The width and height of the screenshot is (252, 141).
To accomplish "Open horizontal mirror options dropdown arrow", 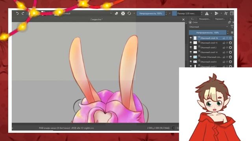I will pyautogui.click(x=211, y=13).
